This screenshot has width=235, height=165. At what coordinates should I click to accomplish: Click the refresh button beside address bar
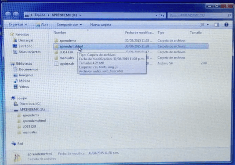[162, 16]
